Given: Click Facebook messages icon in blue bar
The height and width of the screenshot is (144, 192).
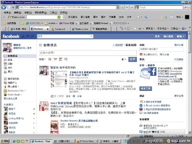Looking at the screenshot, I should tap(28, 36).
